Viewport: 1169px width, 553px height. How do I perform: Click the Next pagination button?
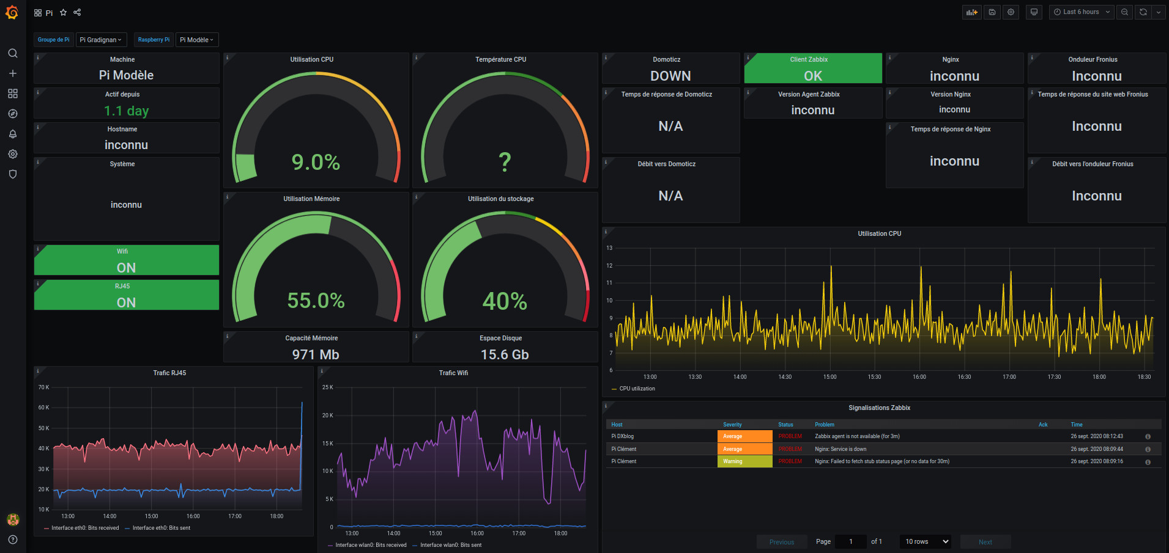(985, 541)
